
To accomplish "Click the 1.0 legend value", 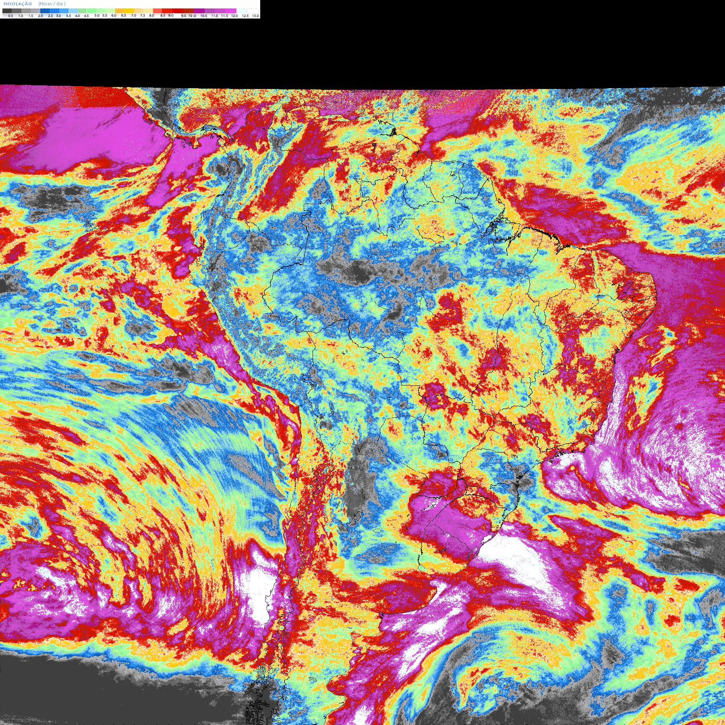I will click(x=21, y=16).
